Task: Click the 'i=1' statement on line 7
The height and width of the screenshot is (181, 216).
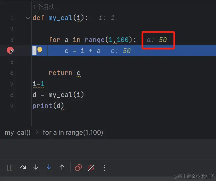Action: tap(38, 84)
